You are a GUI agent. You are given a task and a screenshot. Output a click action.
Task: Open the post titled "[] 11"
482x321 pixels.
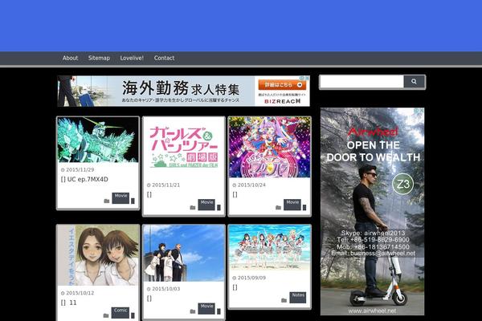click(68, 303)
